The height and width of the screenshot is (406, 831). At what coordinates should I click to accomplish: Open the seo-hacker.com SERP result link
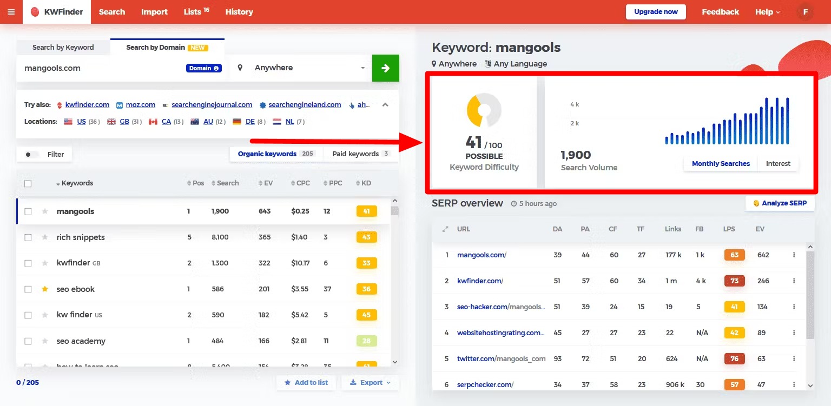tap(500, 307)
